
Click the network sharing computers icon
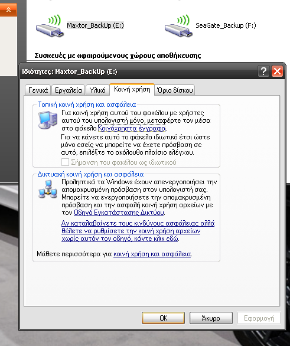pos(48,190)
